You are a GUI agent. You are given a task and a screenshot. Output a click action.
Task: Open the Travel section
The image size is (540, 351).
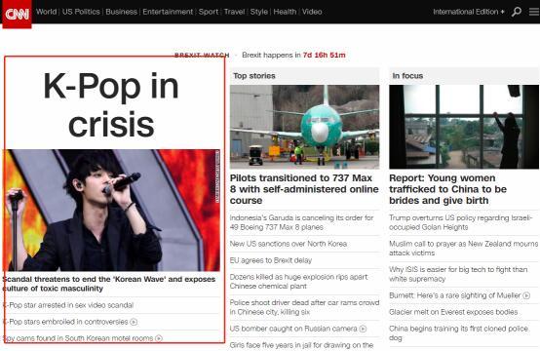pyautogui.click(x=234, y=12)
